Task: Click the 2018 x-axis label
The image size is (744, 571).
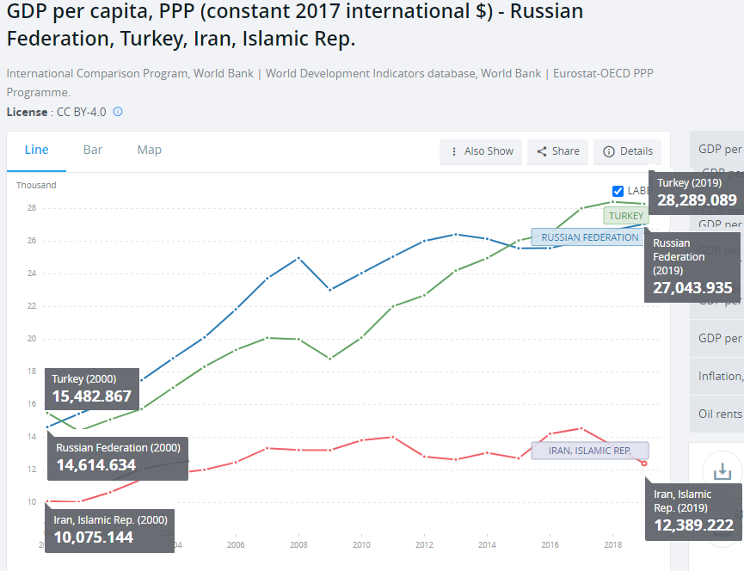Action: pyautogui.click(x=612, y=545)
